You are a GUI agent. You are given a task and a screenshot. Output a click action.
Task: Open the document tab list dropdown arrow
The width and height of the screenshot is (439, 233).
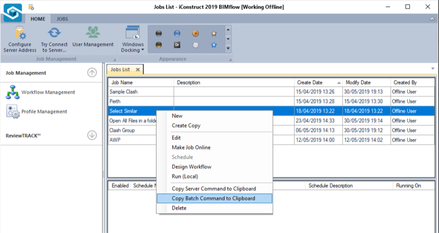pos(432,69)
